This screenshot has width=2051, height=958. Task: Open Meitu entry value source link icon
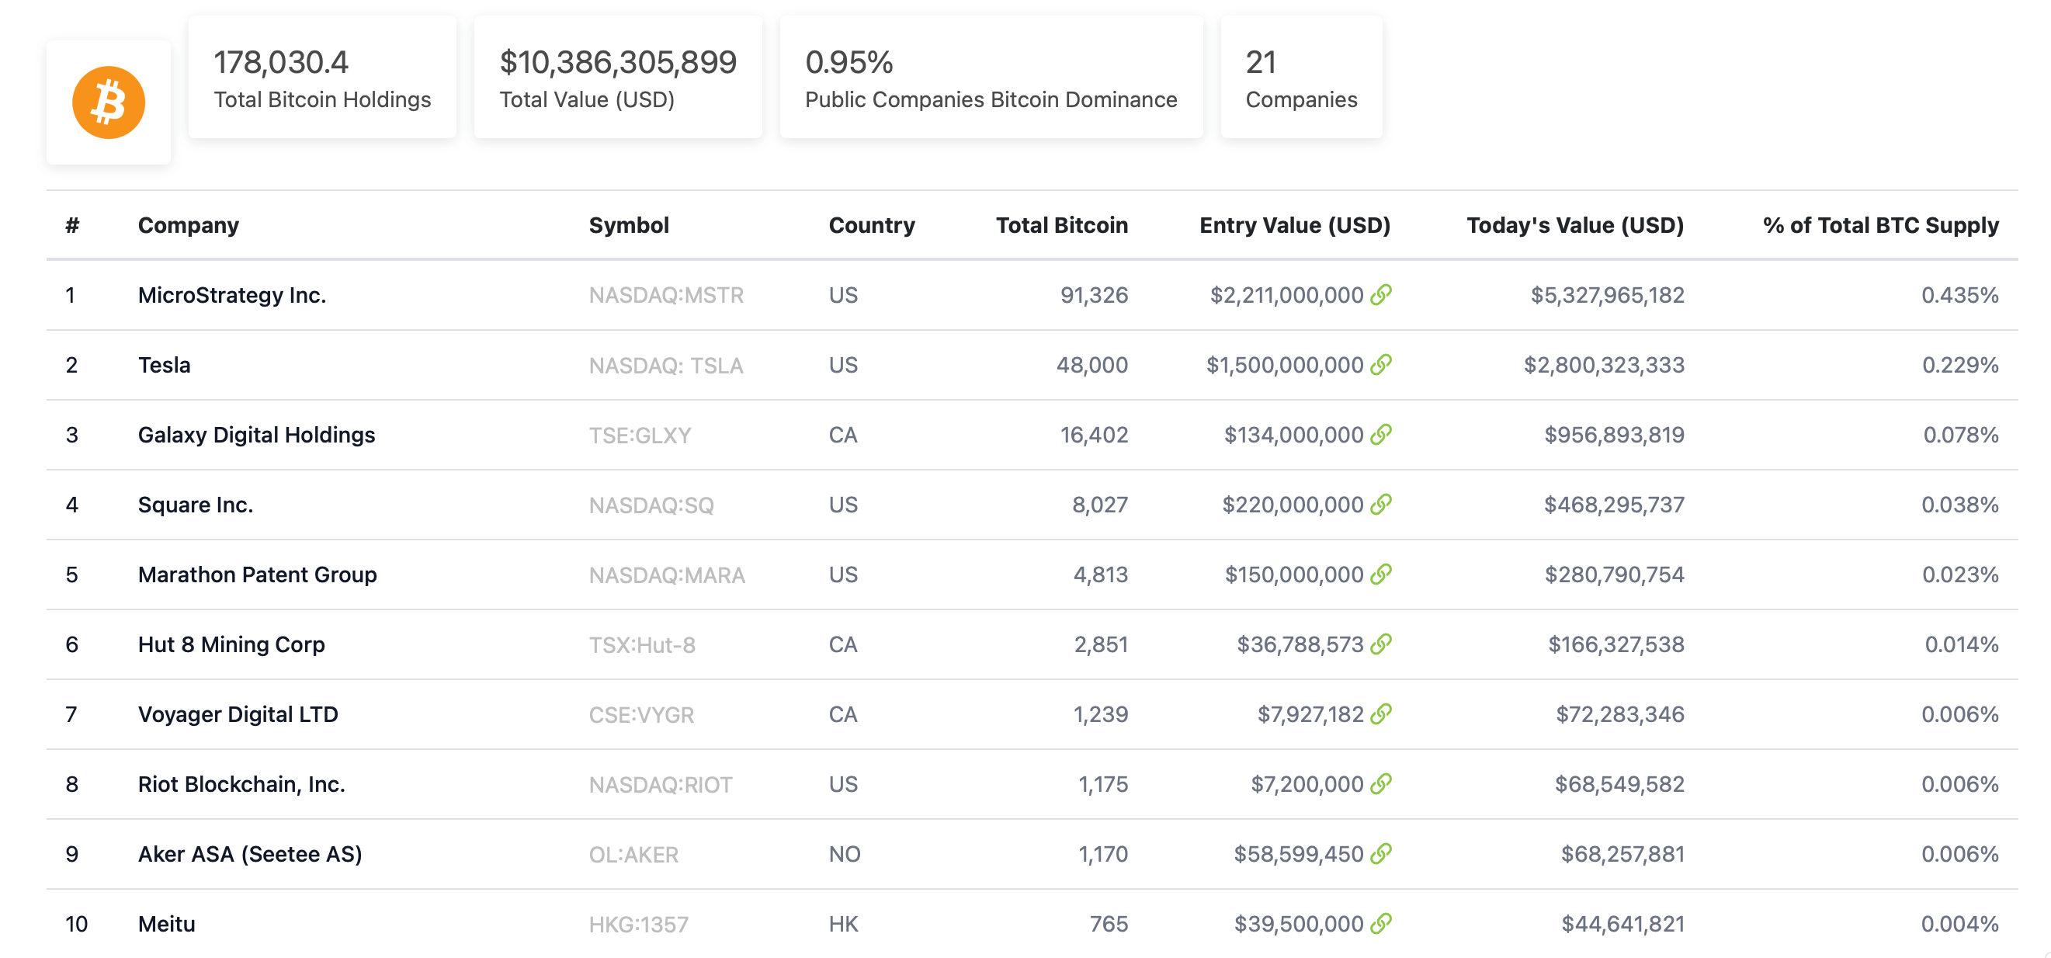[1380, 924]
